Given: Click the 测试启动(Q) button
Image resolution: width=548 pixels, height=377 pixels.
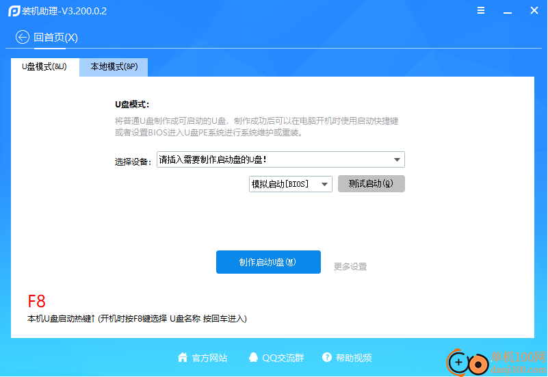Looking at the screenshot, I should point(371,184).
